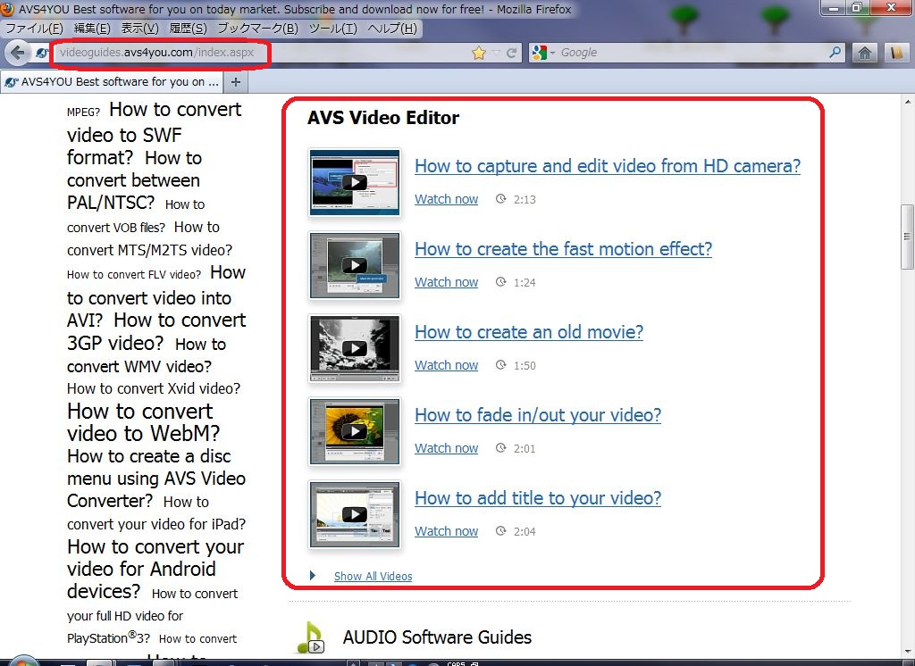Open the ツール(T) menu
This screenshot has width=915, height=666.
[x=332, y=29]
